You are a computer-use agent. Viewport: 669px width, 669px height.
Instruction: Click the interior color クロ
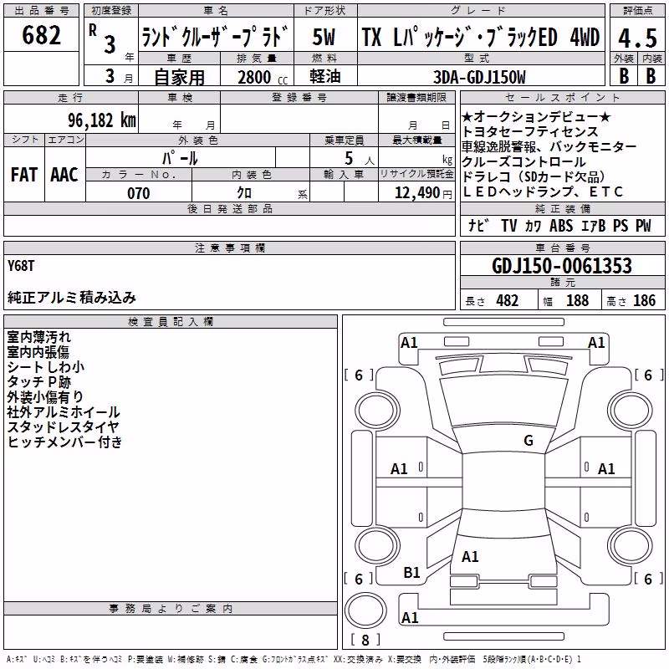tap(244, 193)
